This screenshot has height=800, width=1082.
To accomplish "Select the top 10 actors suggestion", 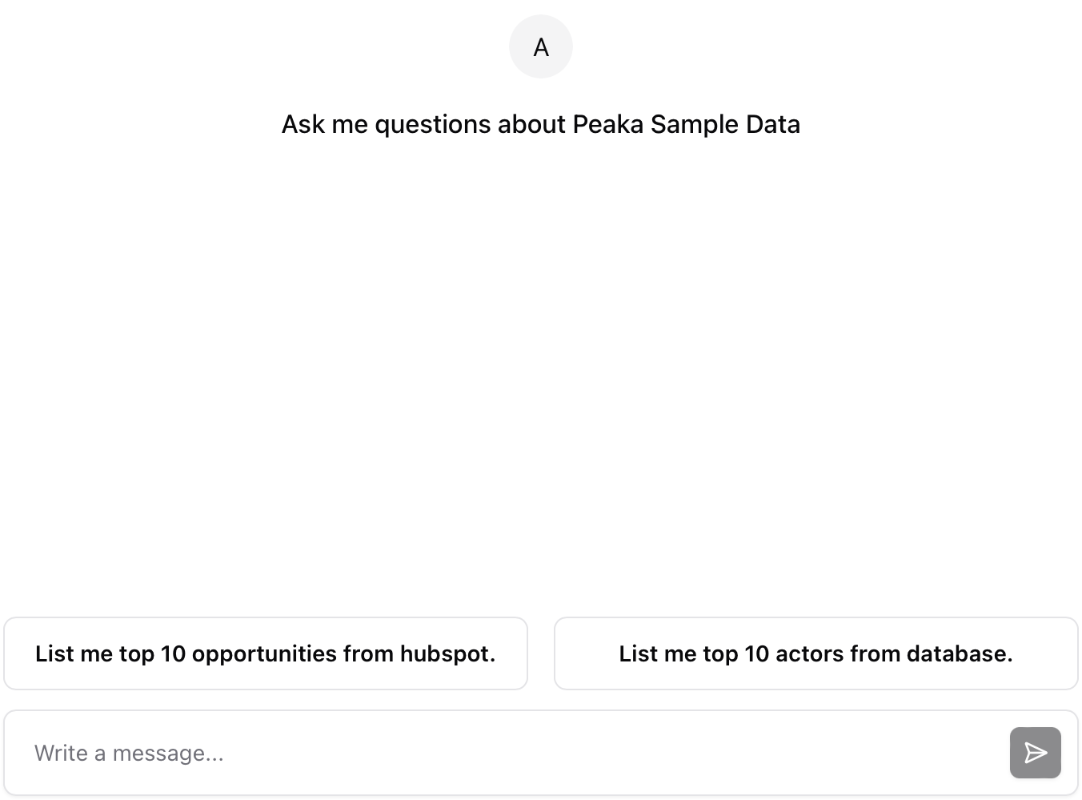I will [816, 653].
